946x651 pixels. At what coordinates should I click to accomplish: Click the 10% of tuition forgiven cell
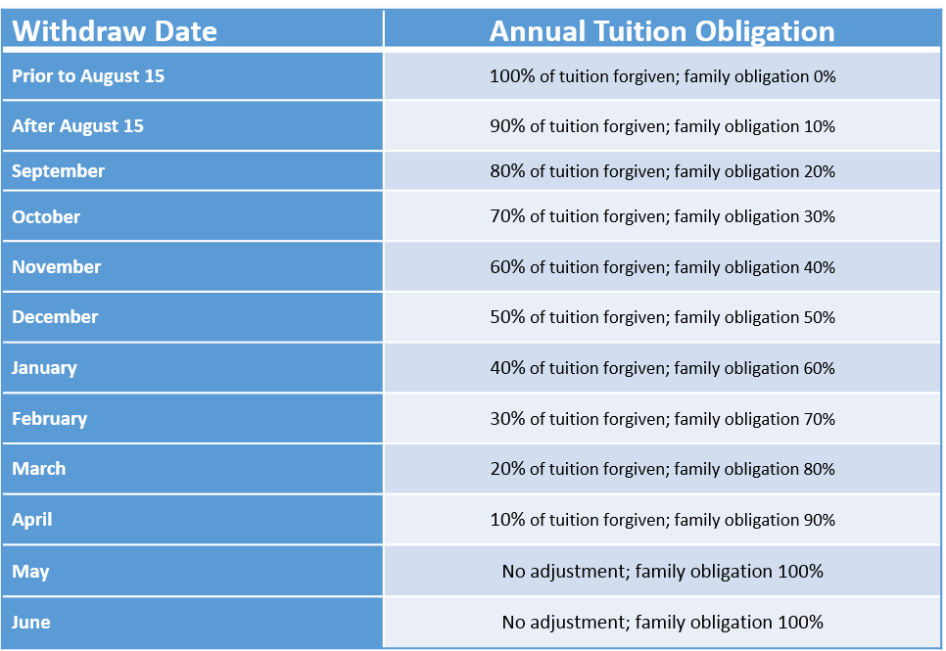pyautogui.click(x=662, y=520)
